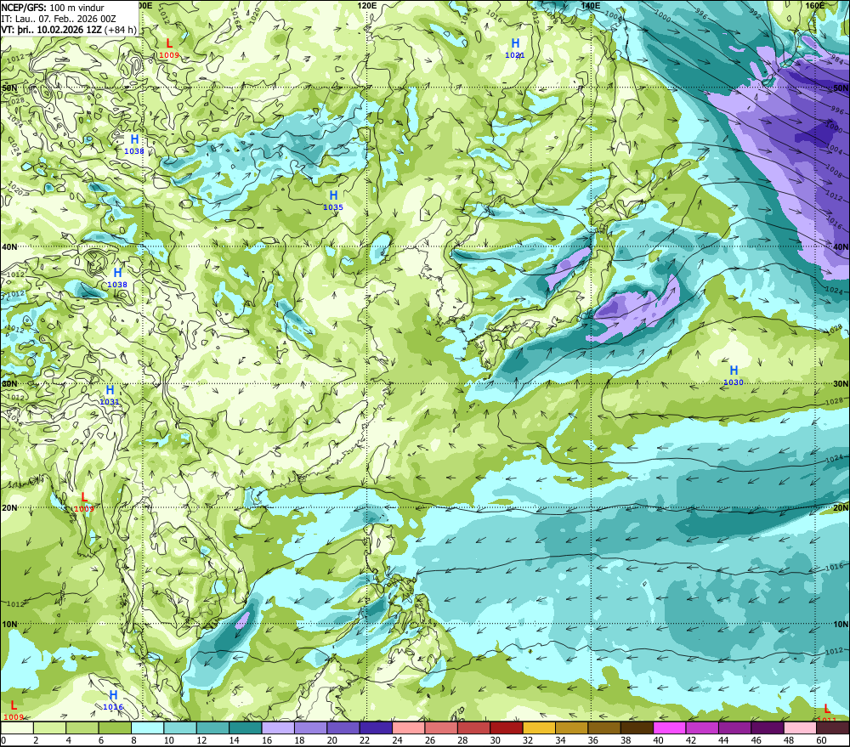Screen dimensions: 850x747
Task: Click the legend value label 40
Action: 658,740
